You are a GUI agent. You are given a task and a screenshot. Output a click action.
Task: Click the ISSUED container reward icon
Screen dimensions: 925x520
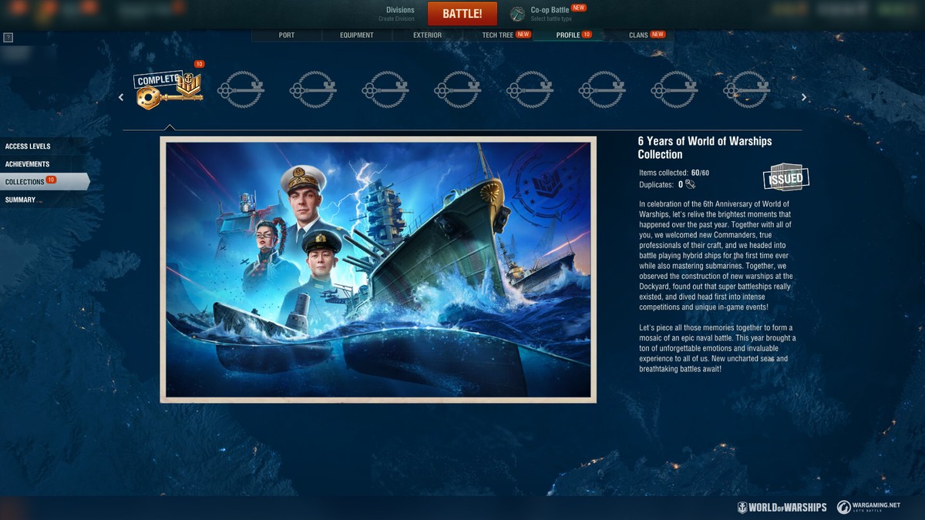(785, 178)
